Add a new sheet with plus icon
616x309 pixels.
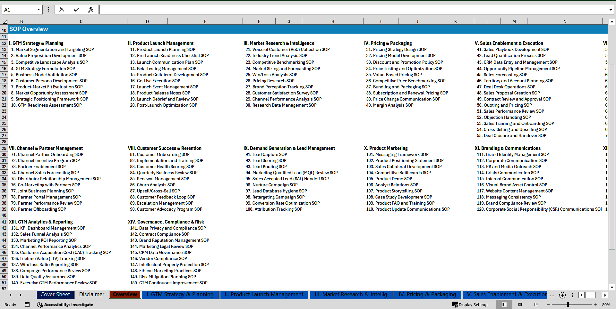[562, 295]
